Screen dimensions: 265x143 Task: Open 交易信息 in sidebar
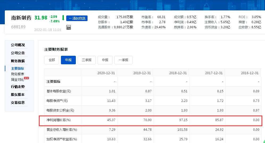pyautogui.click(x=18, y=102)
